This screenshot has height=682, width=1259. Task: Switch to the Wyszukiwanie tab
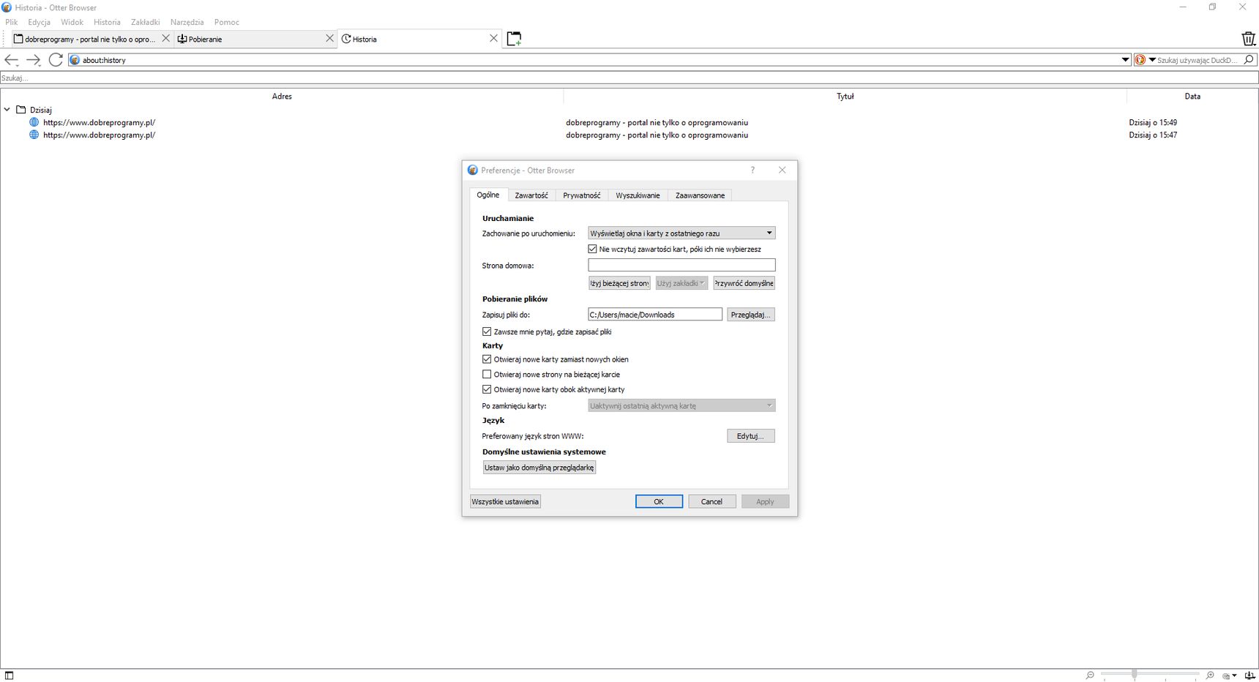(638, 195)
